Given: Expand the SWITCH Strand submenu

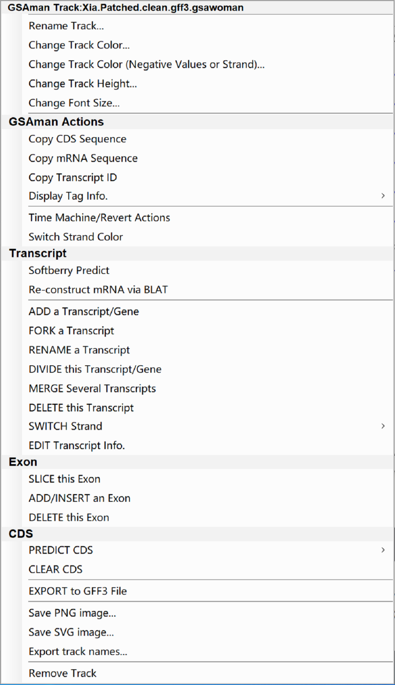Looking at the screenshot, I should point(65,426).
